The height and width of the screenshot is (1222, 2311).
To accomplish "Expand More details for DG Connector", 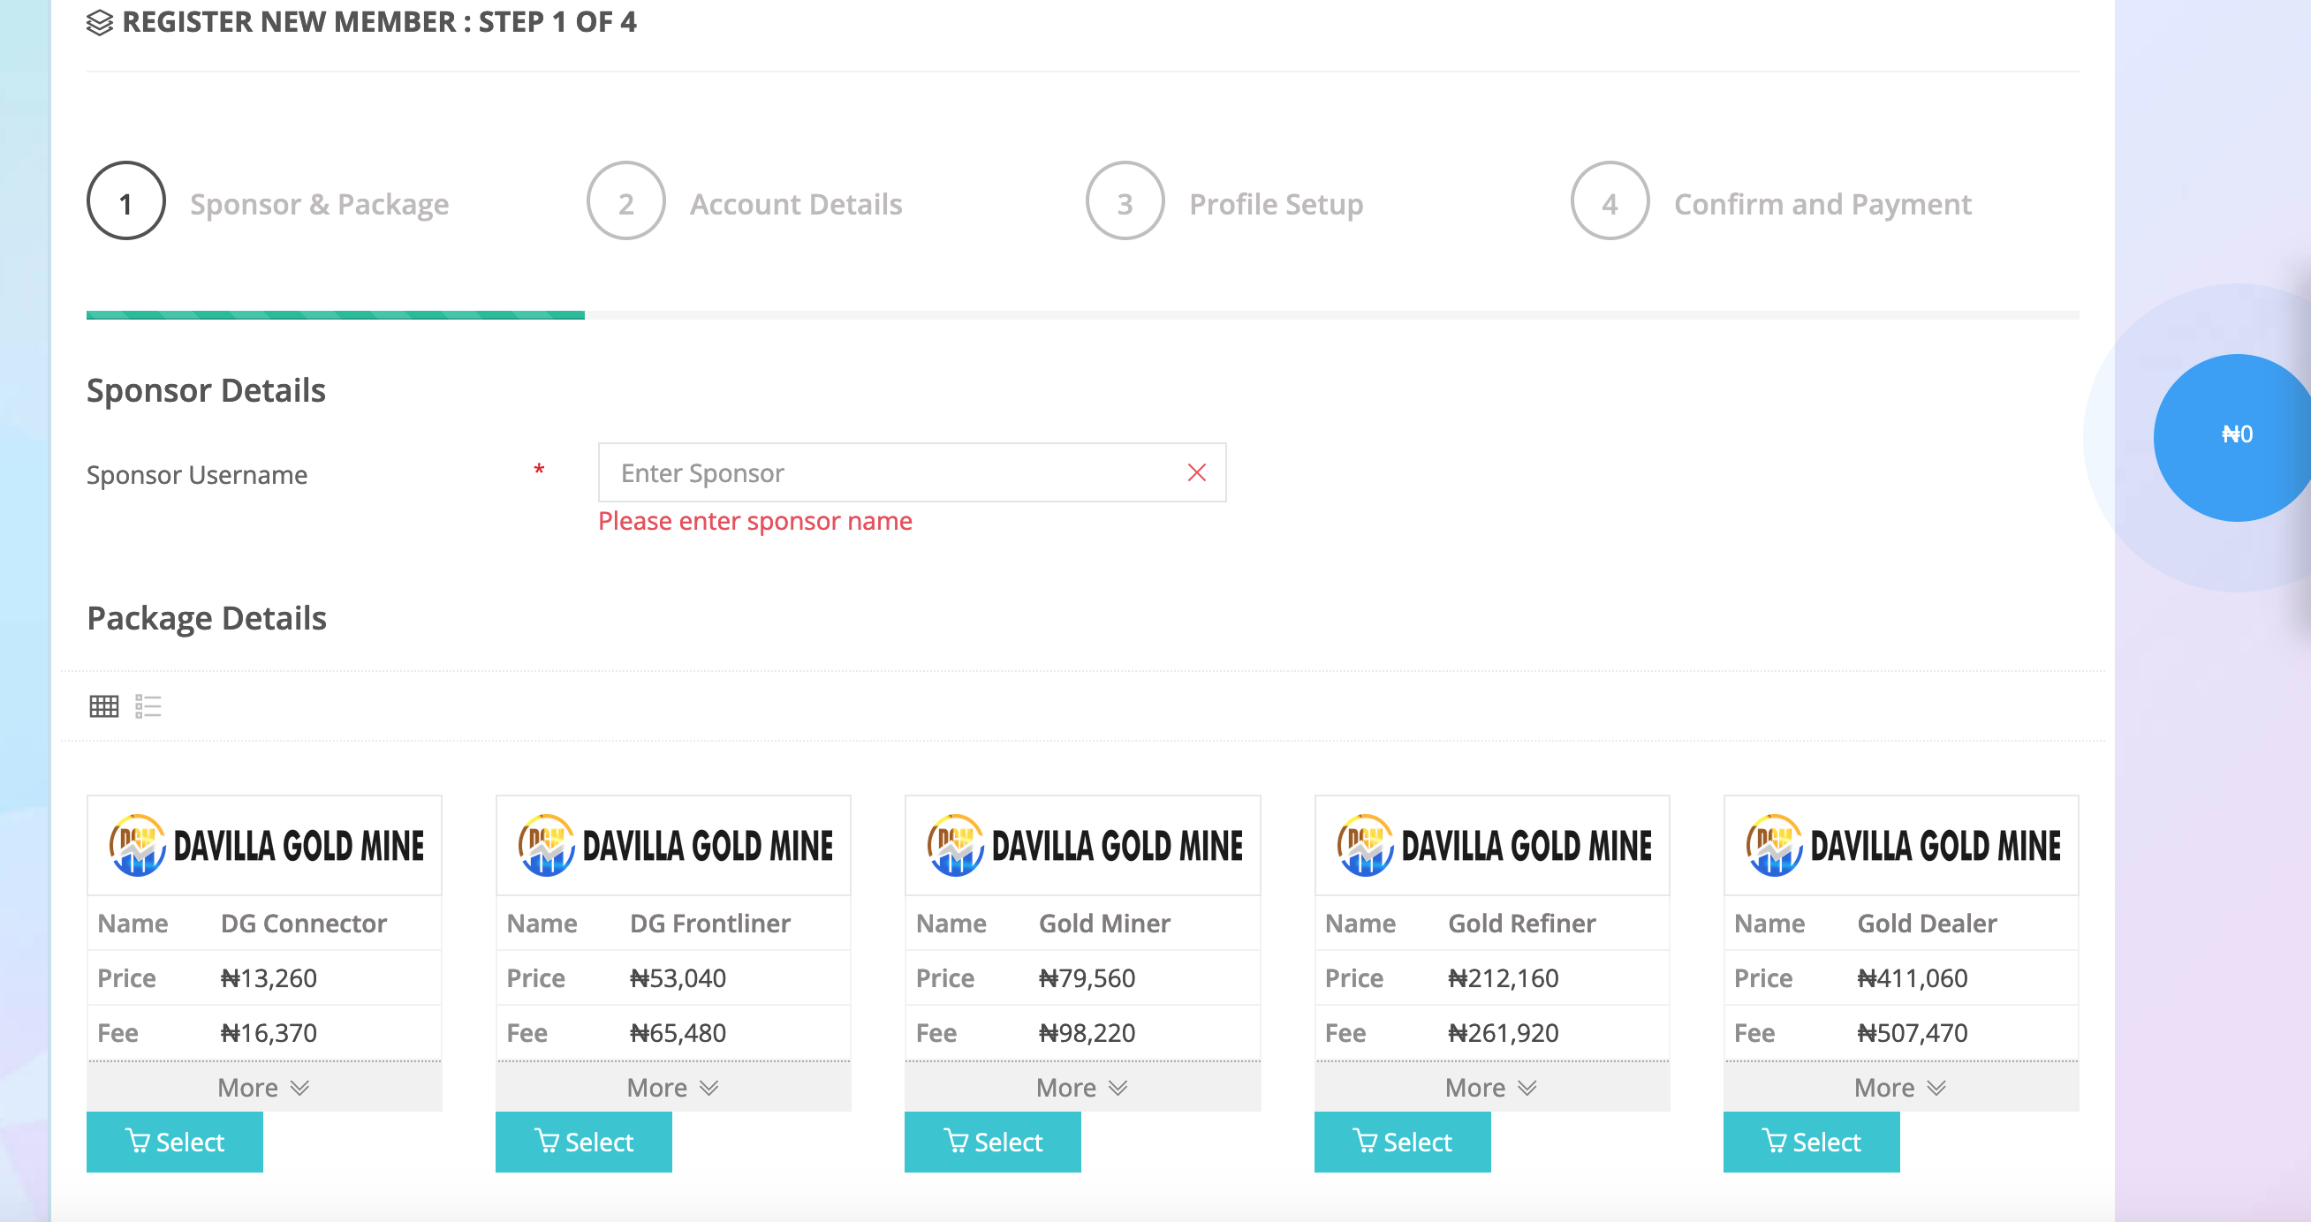I will point(264,1088).
